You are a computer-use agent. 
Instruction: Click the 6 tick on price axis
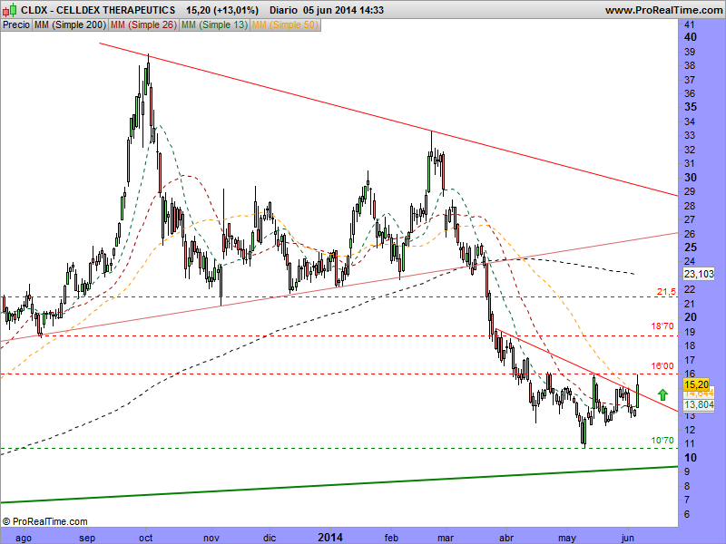[687, 514]
